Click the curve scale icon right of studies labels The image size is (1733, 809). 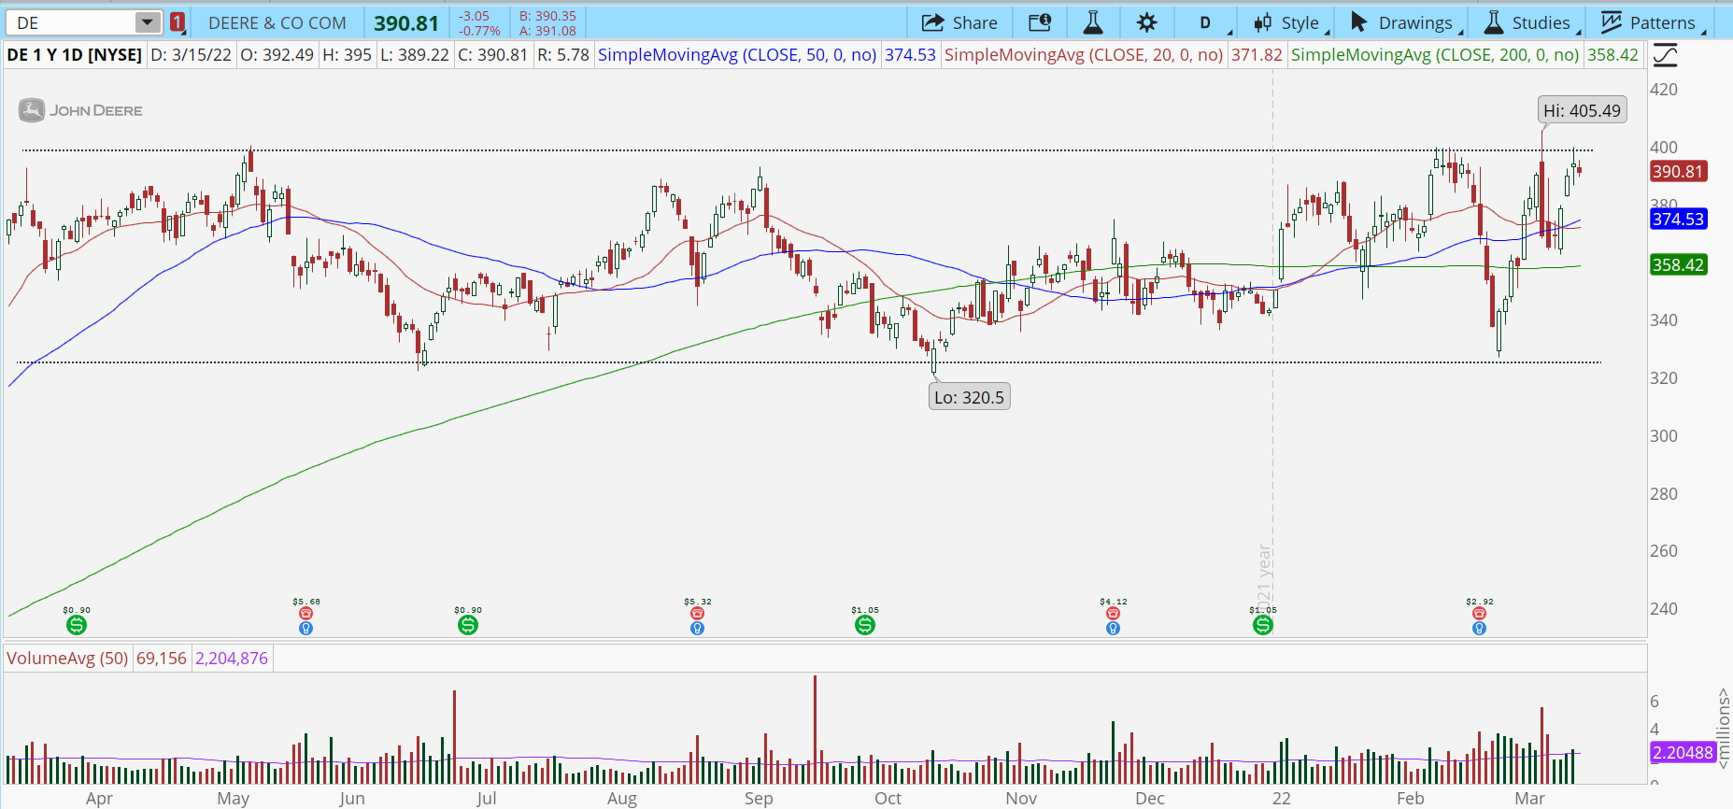(x=1665, y=56)
